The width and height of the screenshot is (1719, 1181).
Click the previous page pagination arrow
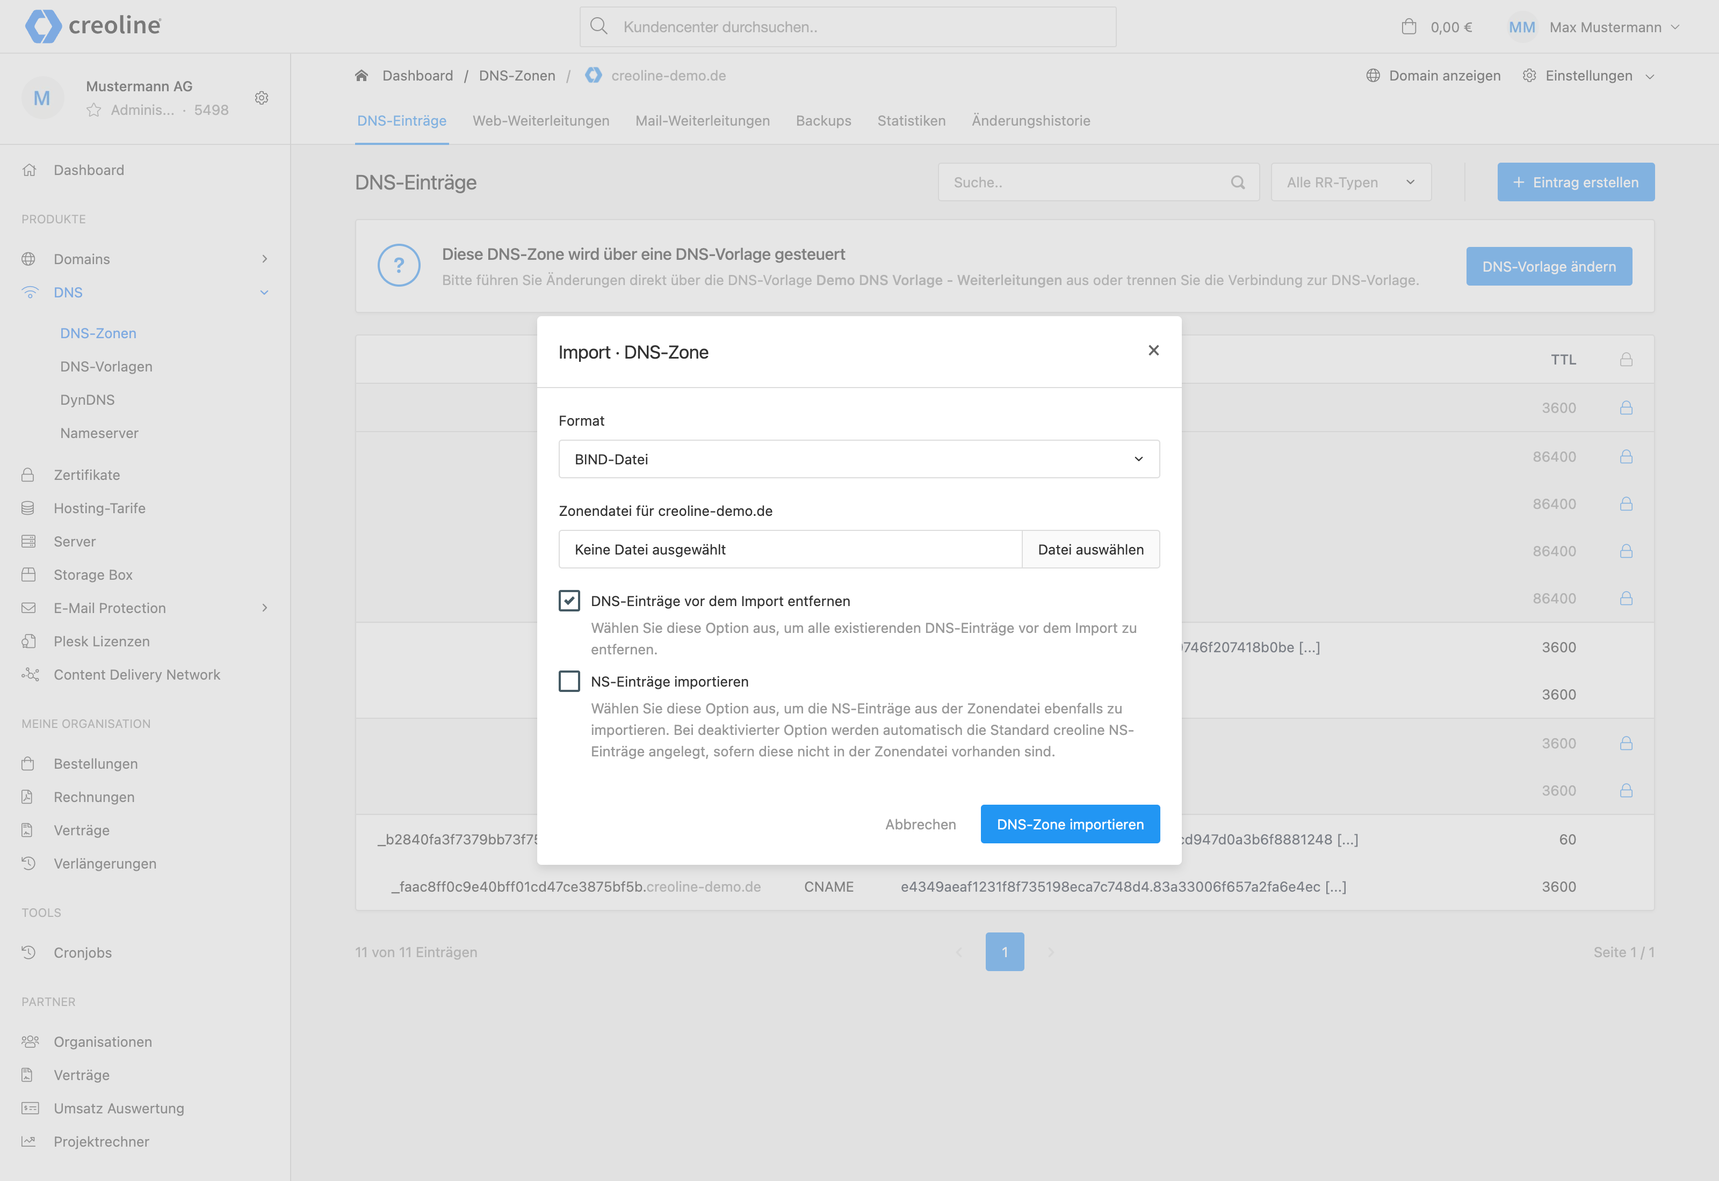coord(959,952)
